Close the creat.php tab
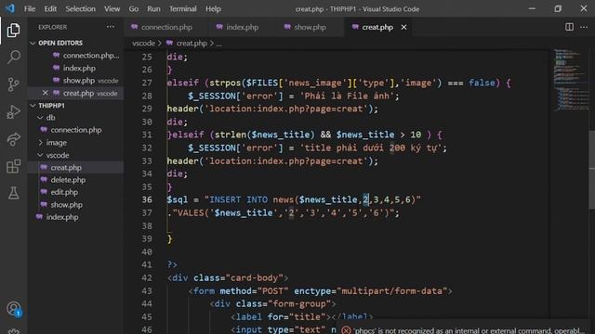Image resolution: width=595 pixels, height=334 pixels. point(403,27)
